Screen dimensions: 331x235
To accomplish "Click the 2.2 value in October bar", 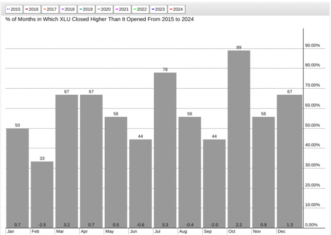I will [x=239, y=225].
